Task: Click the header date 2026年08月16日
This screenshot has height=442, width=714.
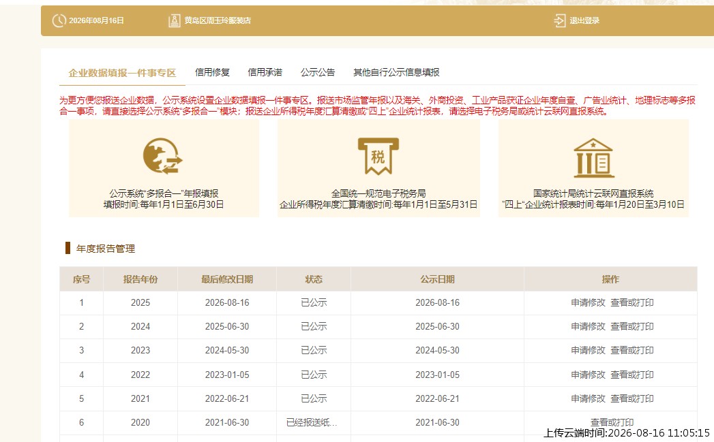Action: 97,20
